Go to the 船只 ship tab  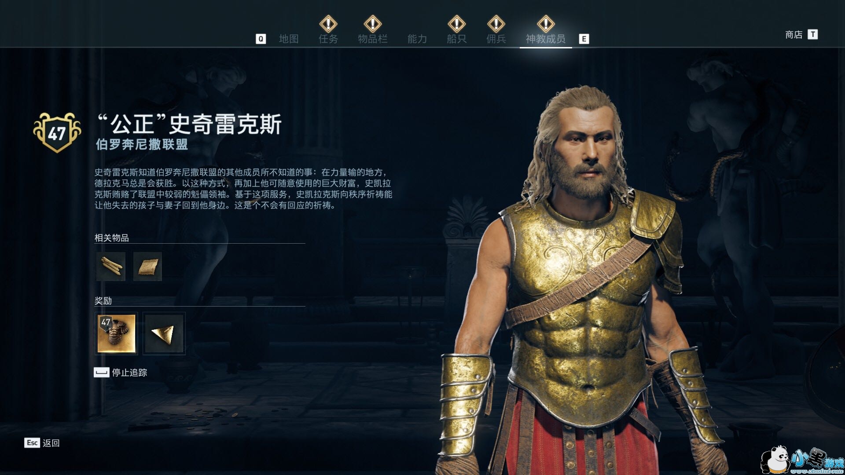[456, 39]
